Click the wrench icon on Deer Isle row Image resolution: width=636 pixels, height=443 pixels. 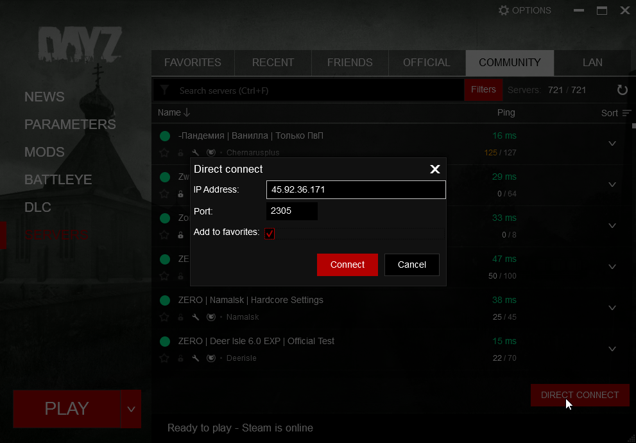(x=196, y=358)
